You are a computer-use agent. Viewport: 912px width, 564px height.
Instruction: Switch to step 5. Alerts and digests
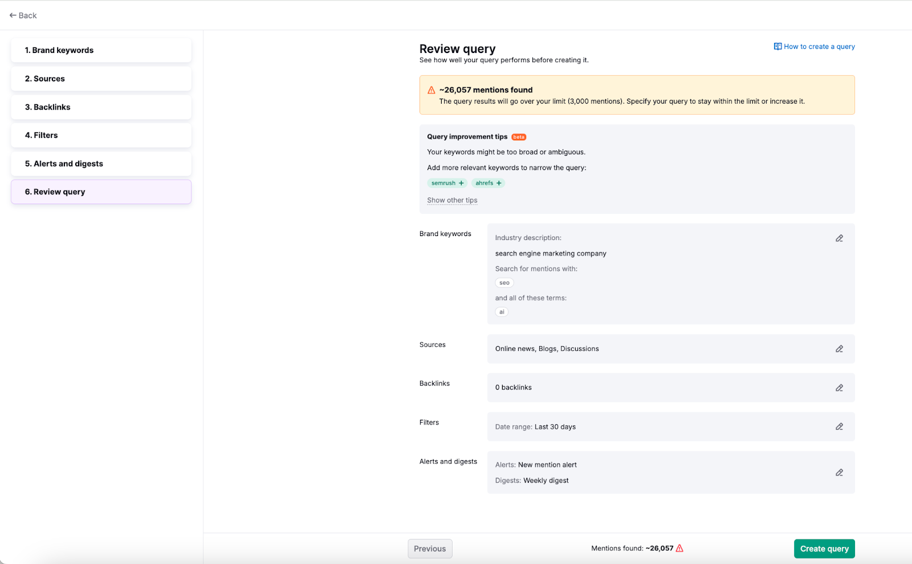(x=100, y=164)
